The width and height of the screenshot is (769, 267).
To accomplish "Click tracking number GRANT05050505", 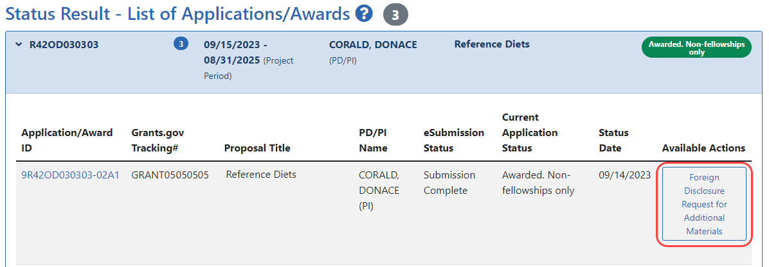I will pyautogui.click(x=170, y=175).
